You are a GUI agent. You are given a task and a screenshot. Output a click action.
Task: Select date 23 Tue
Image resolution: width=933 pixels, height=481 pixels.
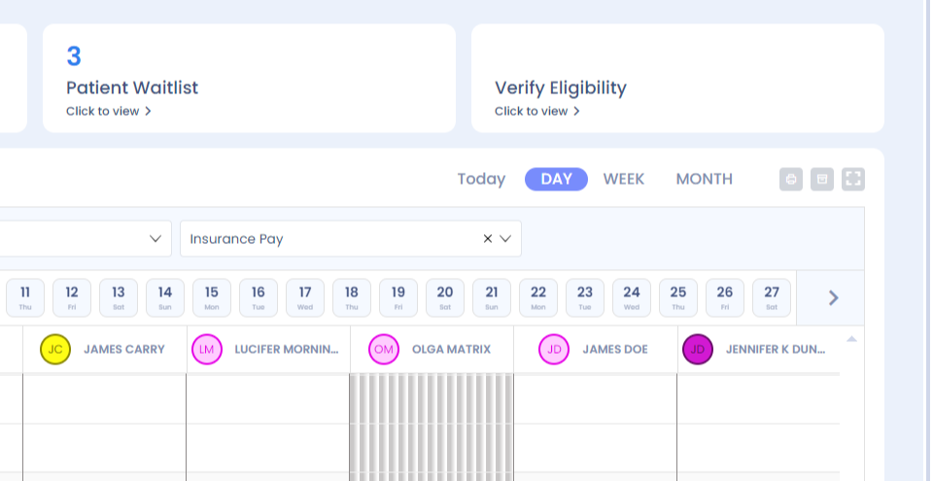(x=585, y=297)
